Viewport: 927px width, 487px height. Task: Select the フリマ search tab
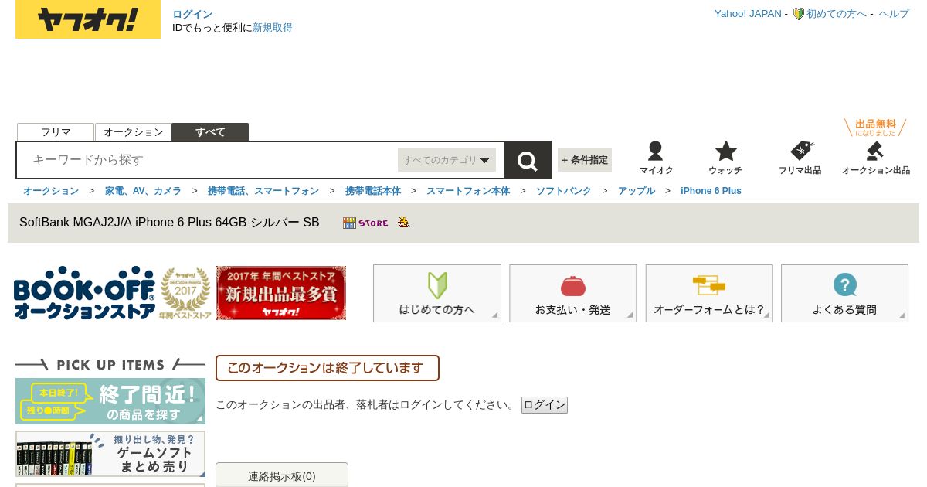[x=56, y=132]
